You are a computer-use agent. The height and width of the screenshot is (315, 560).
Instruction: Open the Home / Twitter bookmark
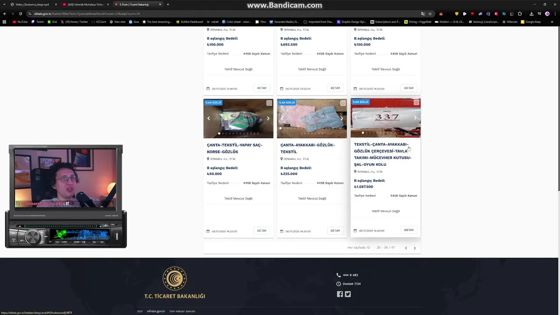pos(74,22)
